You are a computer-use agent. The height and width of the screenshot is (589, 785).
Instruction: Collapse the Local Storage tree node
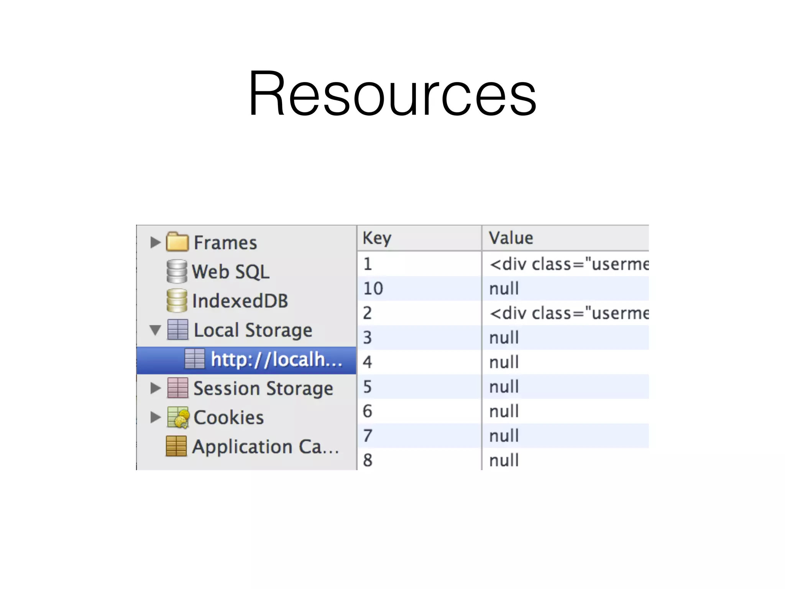click(x=155, y=330)
